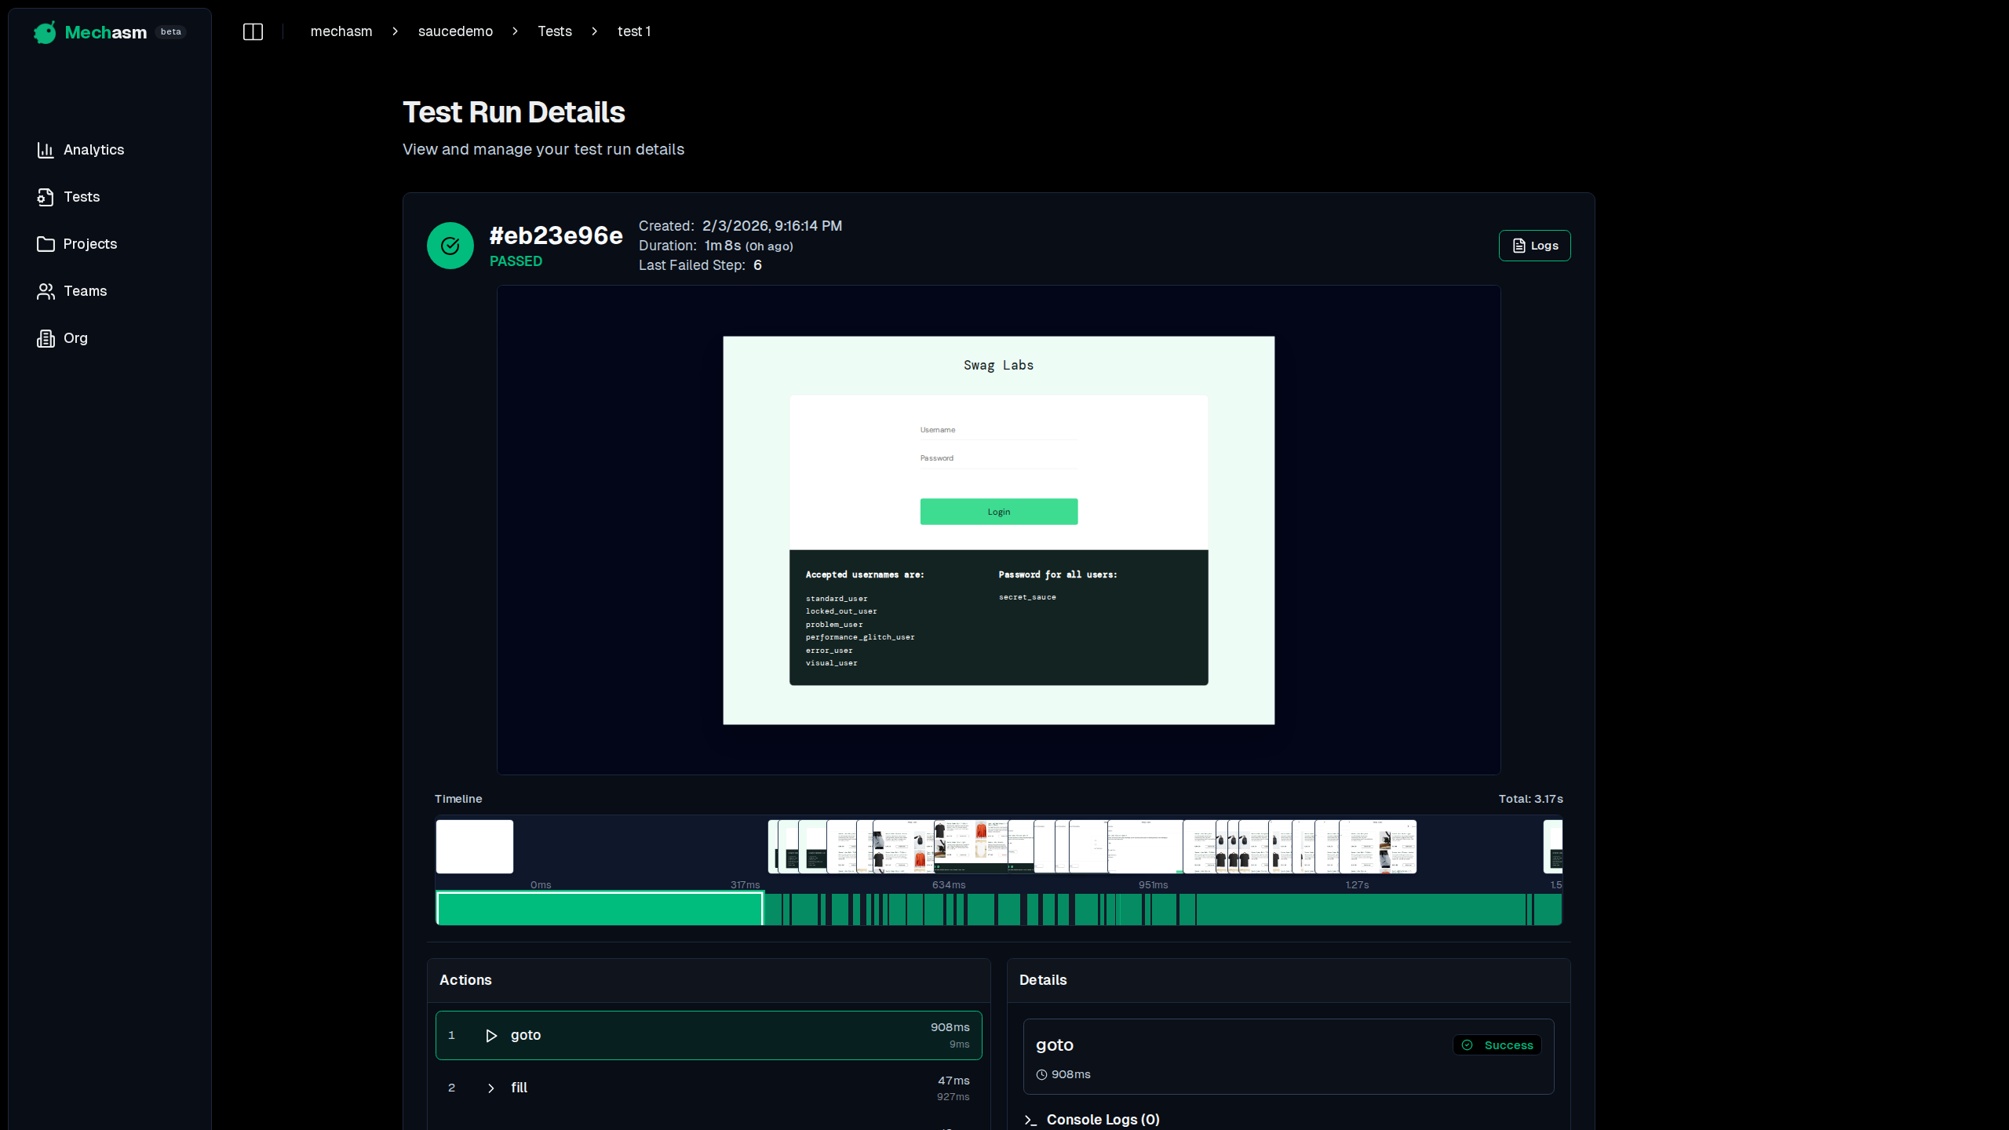Screen dimensions: 2009x1130
Task: Click the PASSED checkmark status circle
Action: 450,245
